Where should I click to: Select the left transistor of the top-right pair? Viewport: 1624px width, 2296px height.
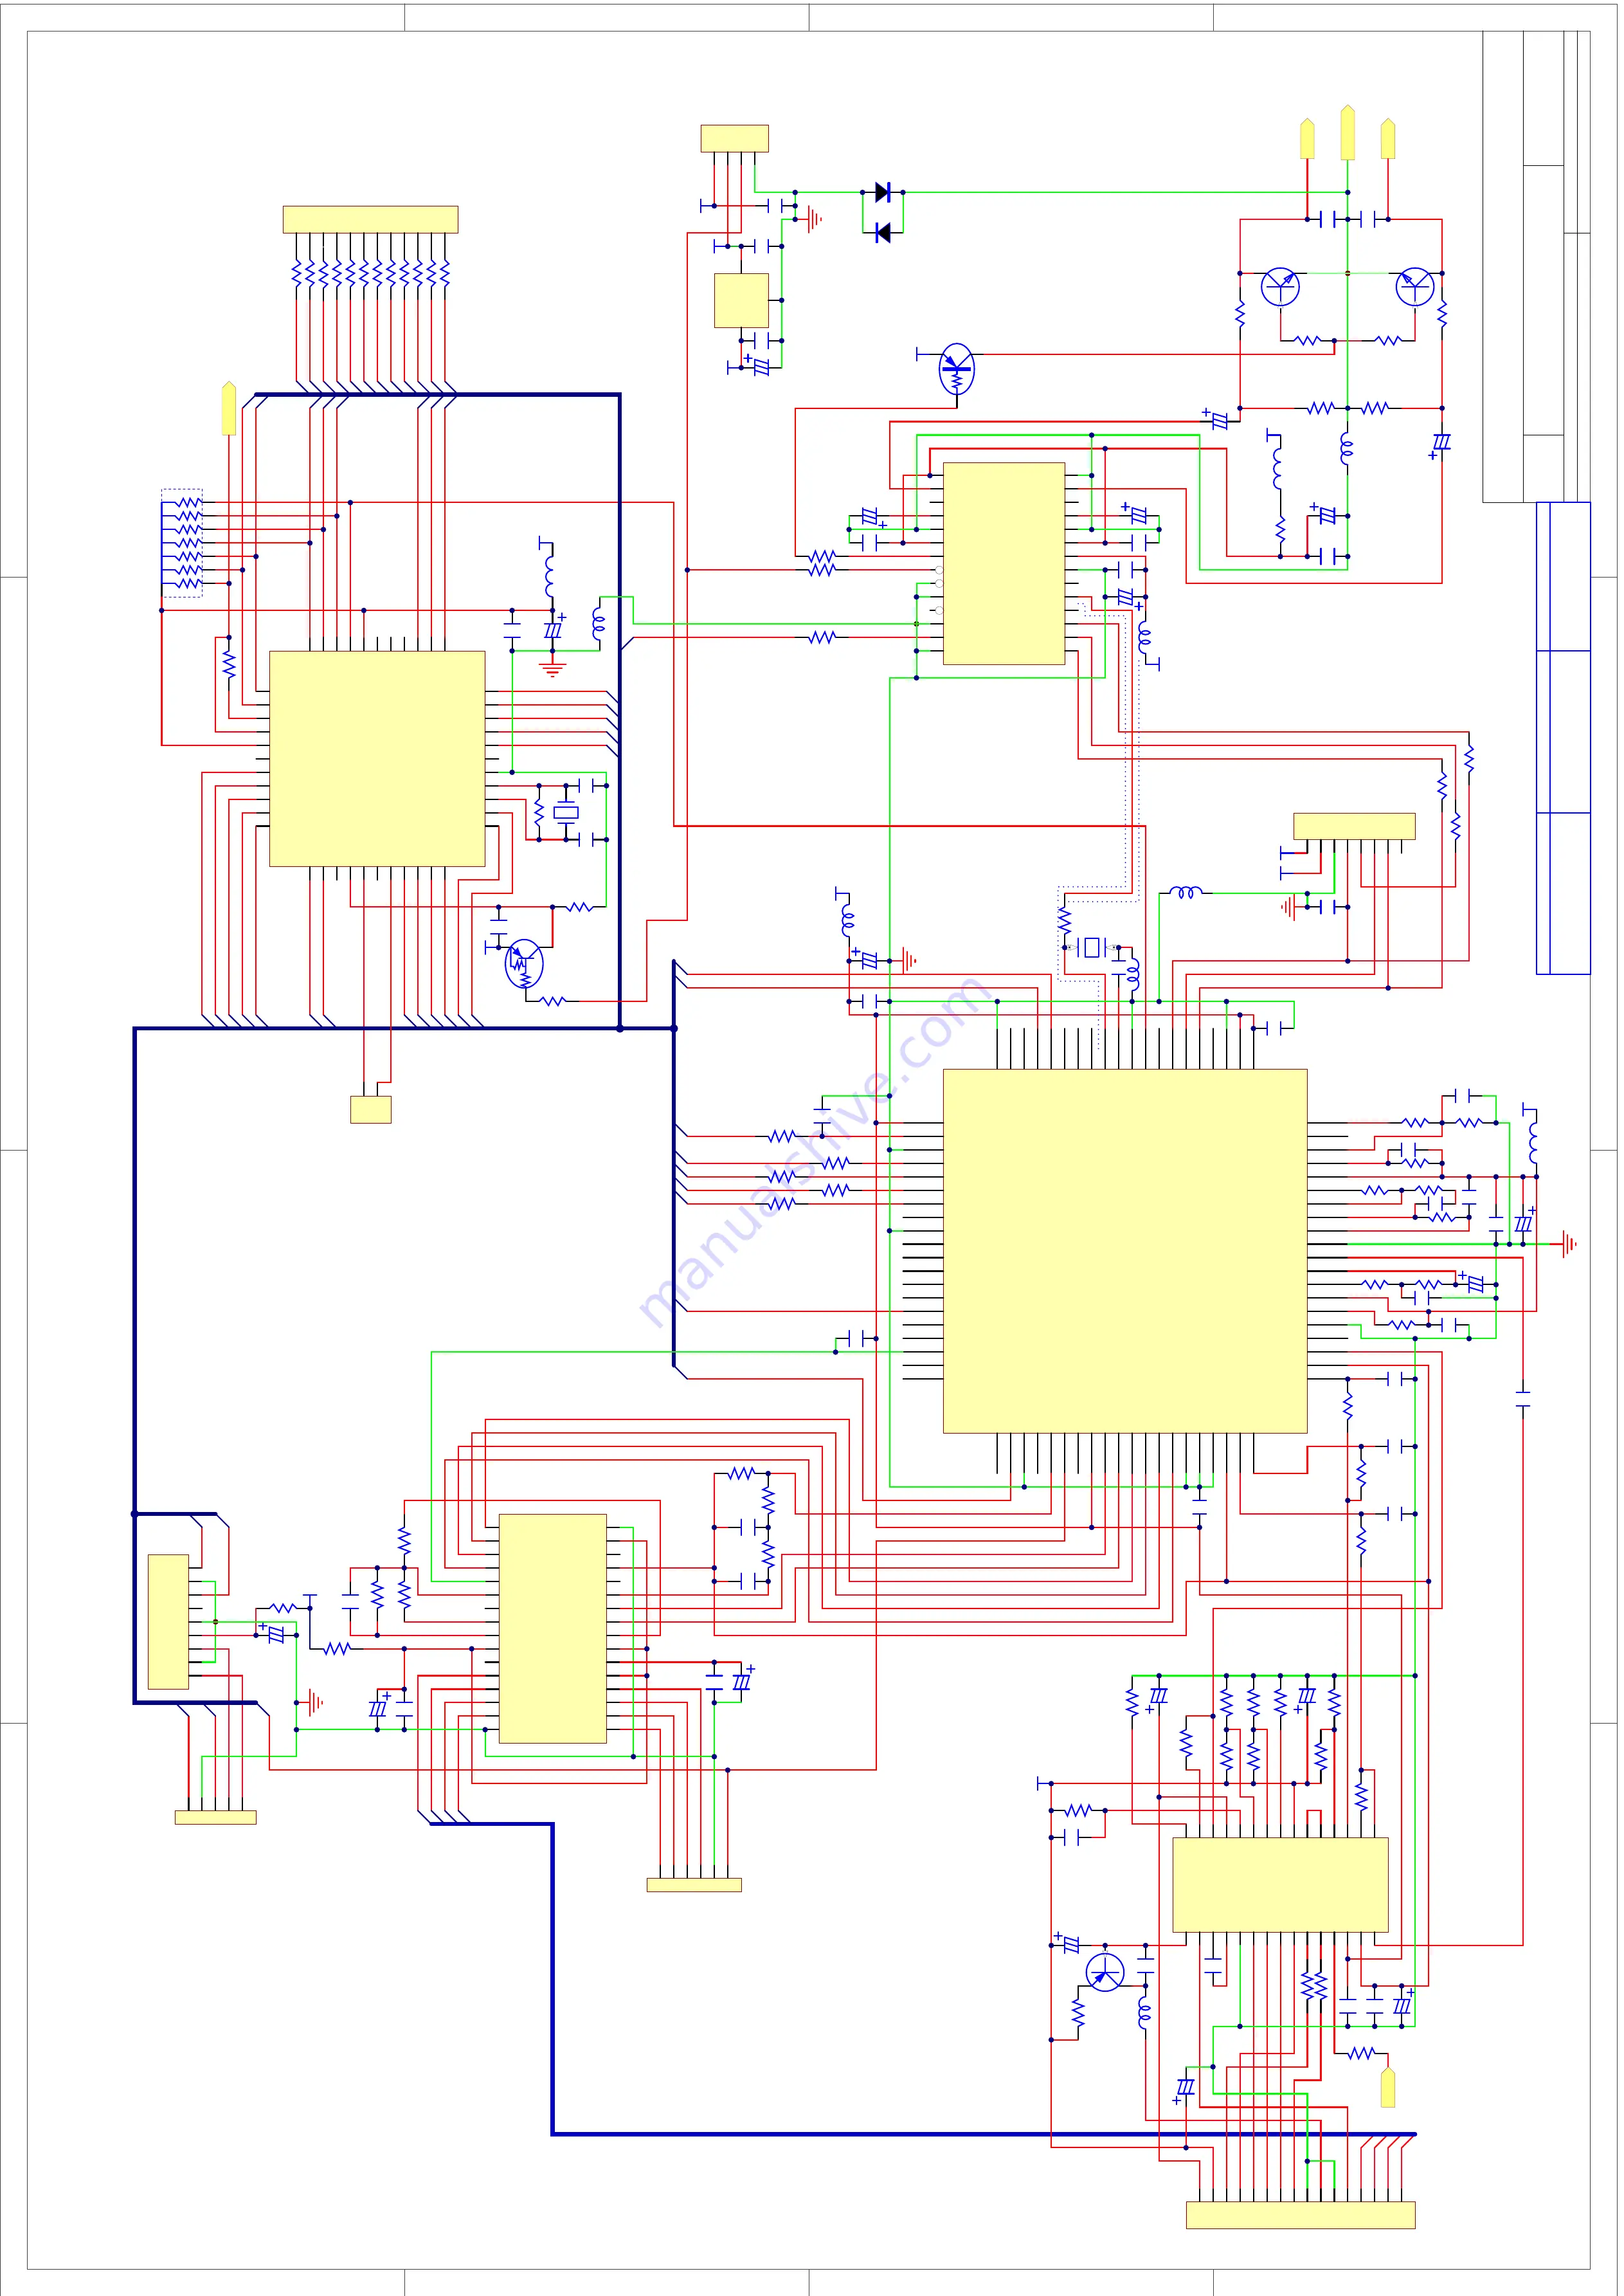tap(1280, 286)
